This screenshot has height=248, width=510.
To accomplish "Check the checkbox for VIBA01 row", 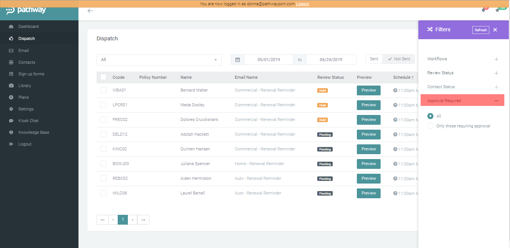I will pyautogui.click(x=103, y=90).
